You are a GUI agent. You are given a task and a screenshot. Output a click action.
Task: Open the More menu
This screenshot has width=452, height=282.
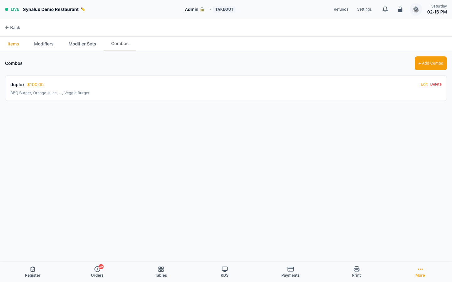420,272
